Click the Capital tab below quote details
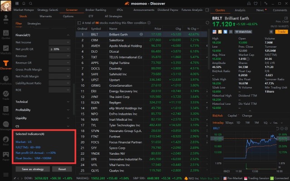The height and width of the screenshot is (181, 290). (x=232, y=116)
